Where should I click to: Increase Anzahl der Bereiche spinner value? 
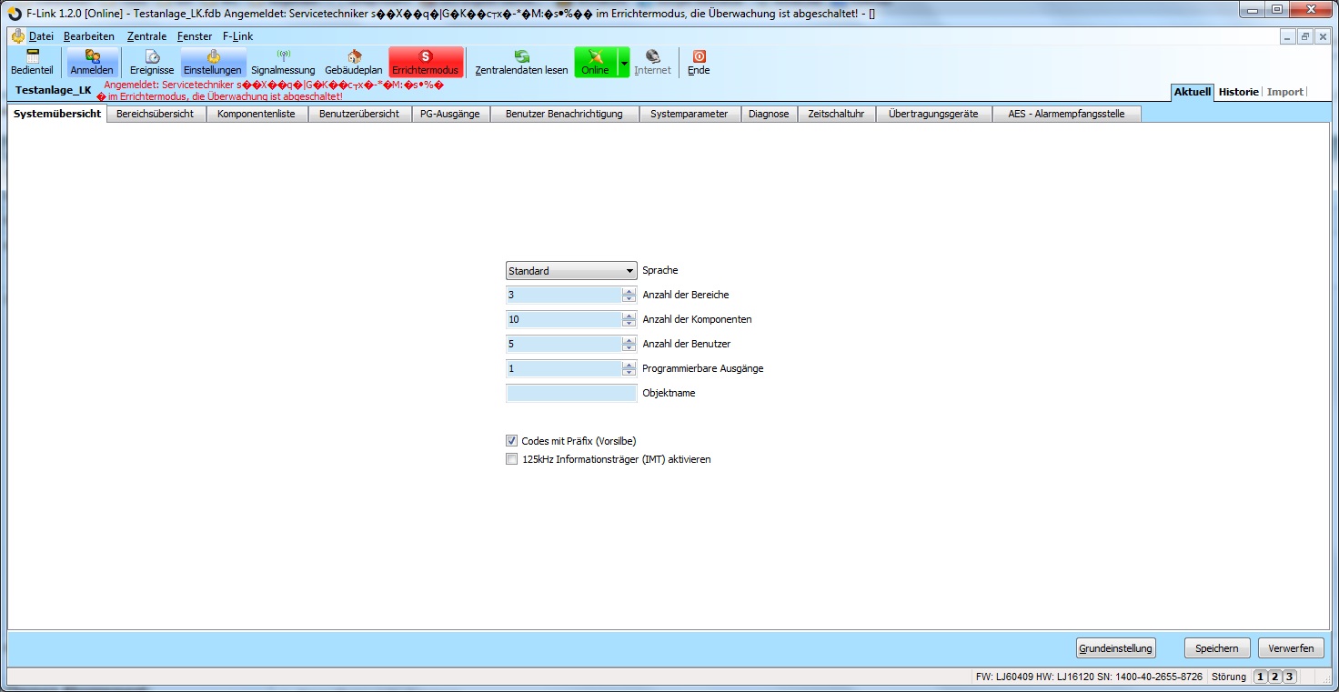pyautogui.click(x=629, y=291)
